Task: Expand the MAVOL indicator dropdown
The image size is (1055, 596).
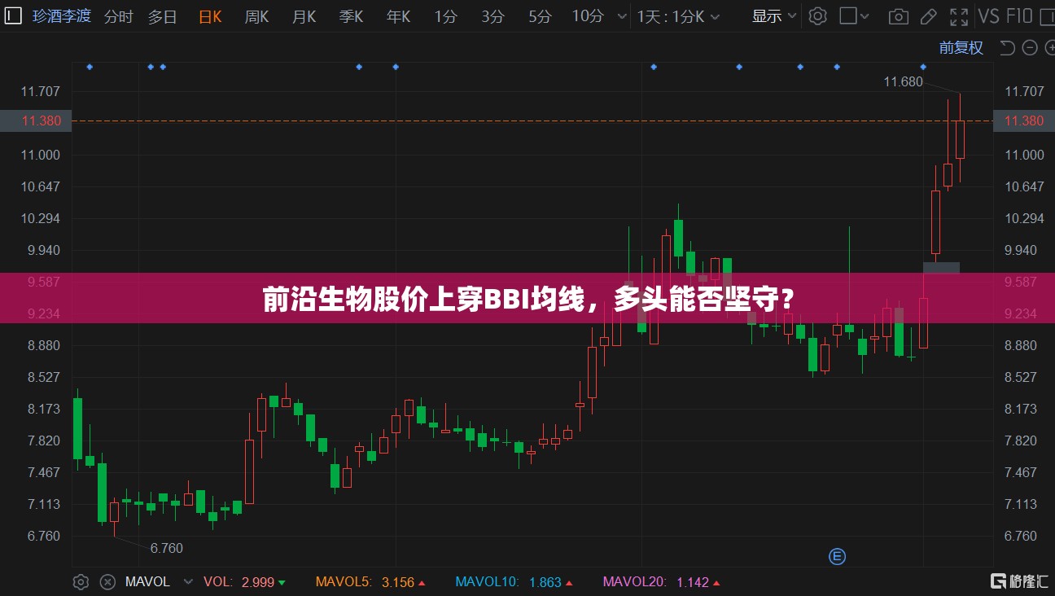Action: click(188, 582)
